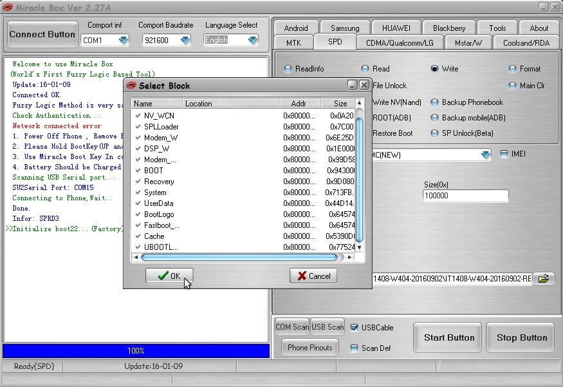The image size is (563, 387).
Task: Click the block list scroll down arrow
Action: click(x=359, y=247)
